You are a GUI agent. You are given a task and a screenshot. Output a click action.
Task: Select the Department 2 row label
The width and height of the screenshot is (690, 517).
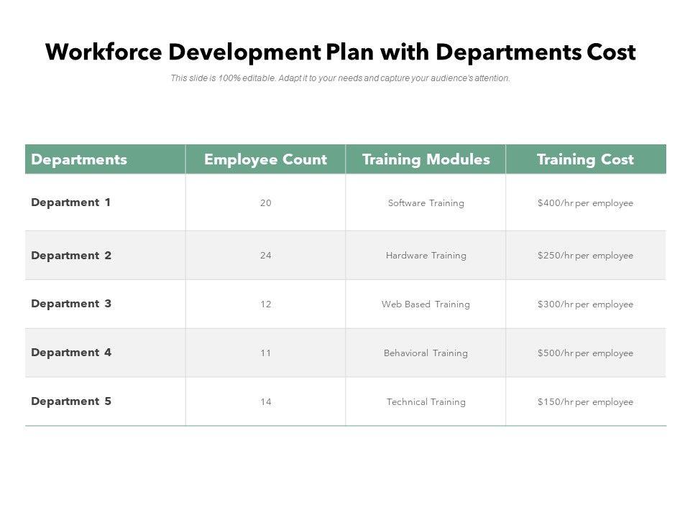(71, 256)
